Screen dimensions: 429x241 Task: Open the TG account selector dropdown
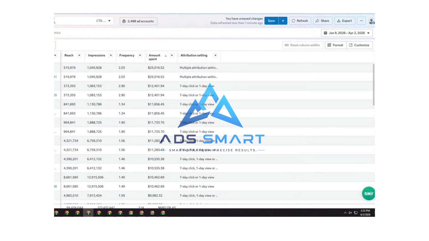point(109,21)
